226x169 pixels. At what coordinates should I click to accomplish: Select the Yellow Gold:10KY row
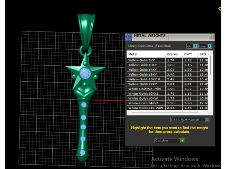pos(167,65)
